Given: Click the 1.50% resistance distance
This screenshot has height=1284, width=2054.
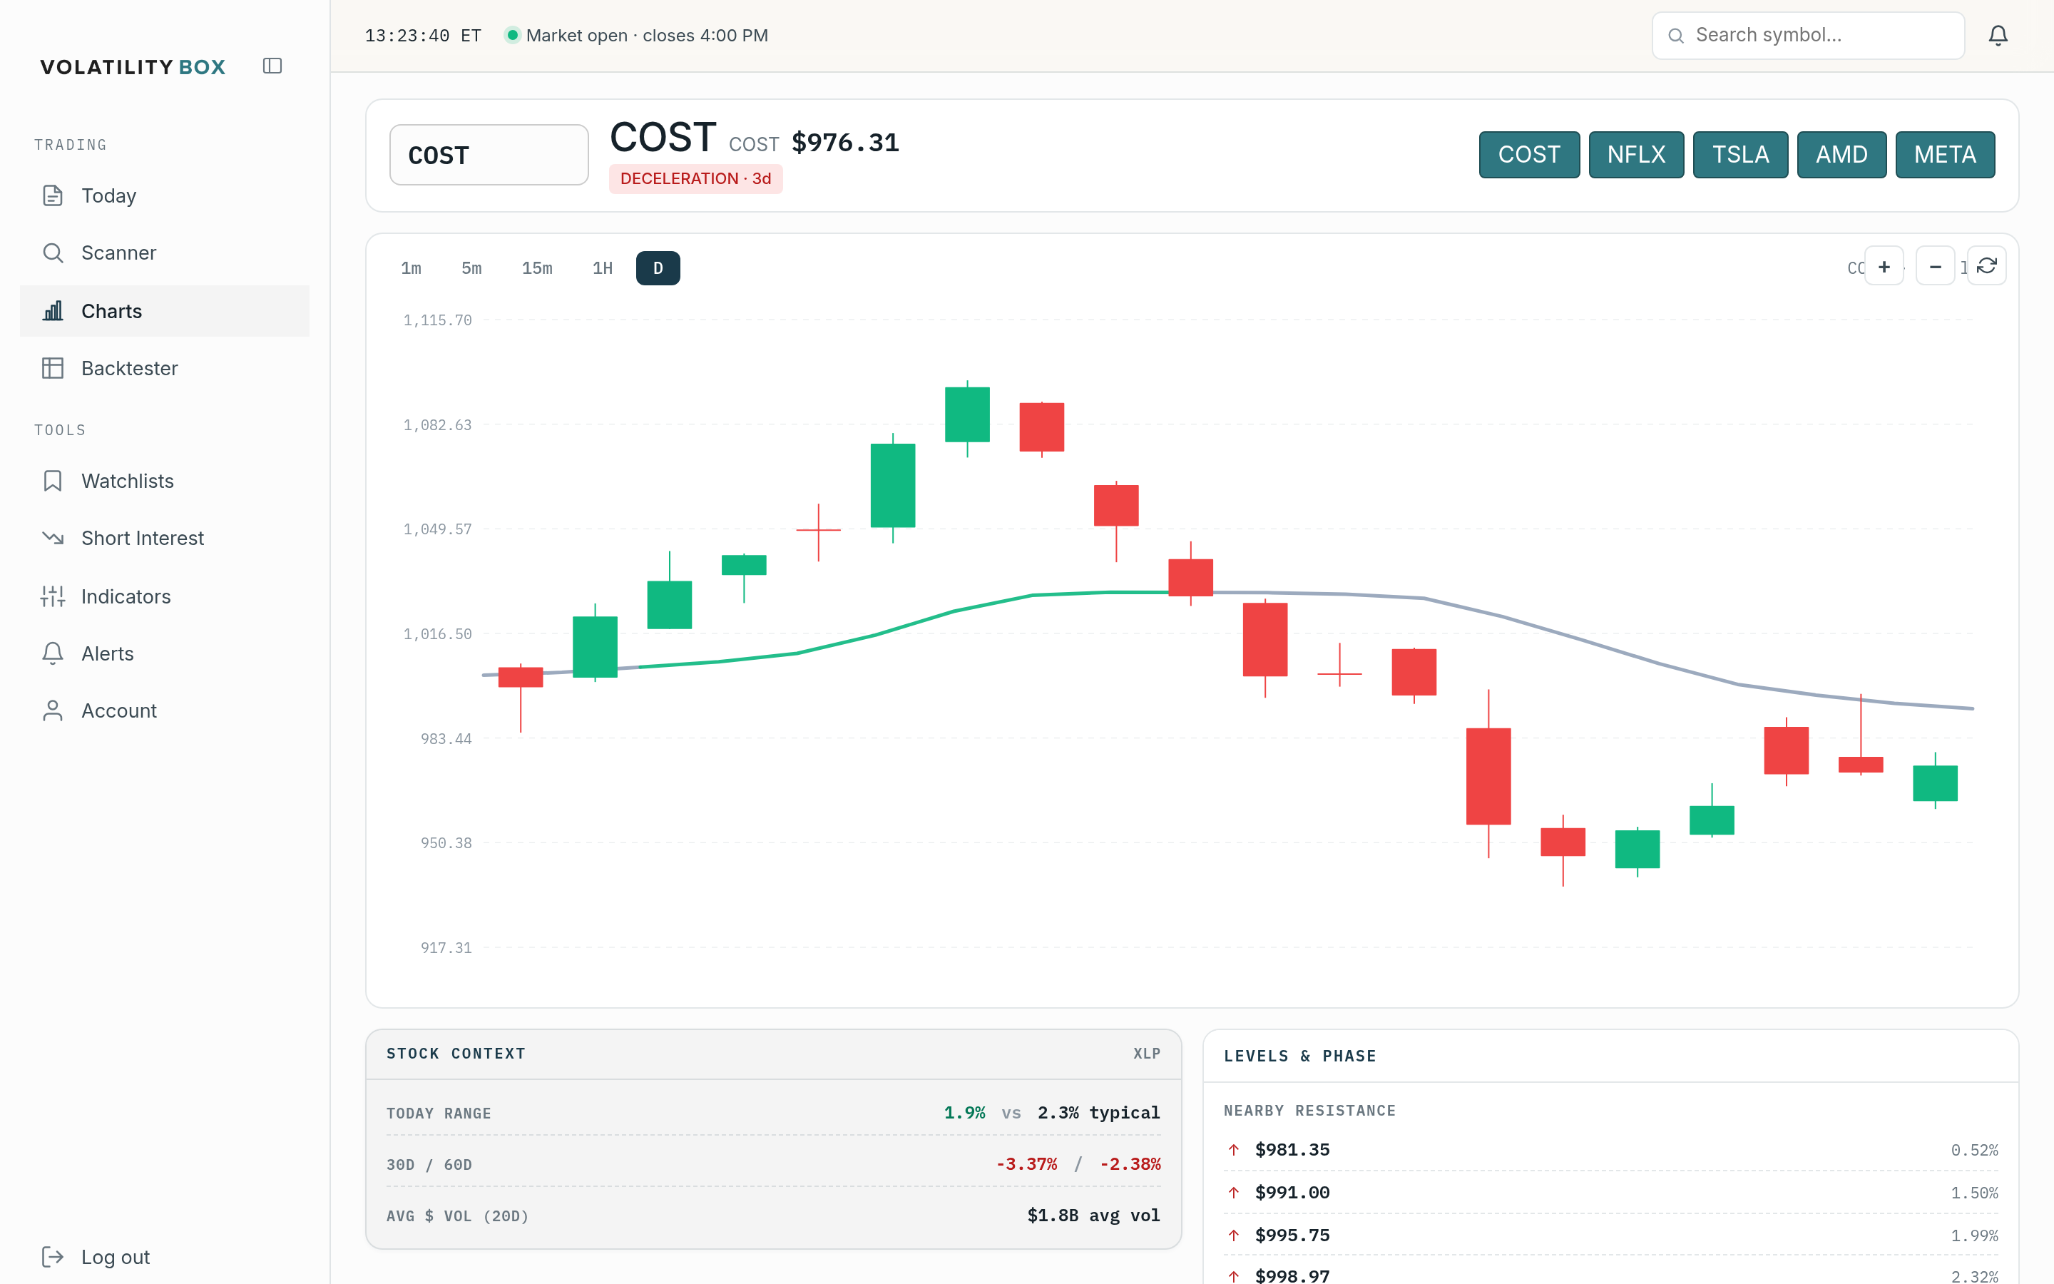Looking at the screenshot, I should (x=1974, y=1193).
